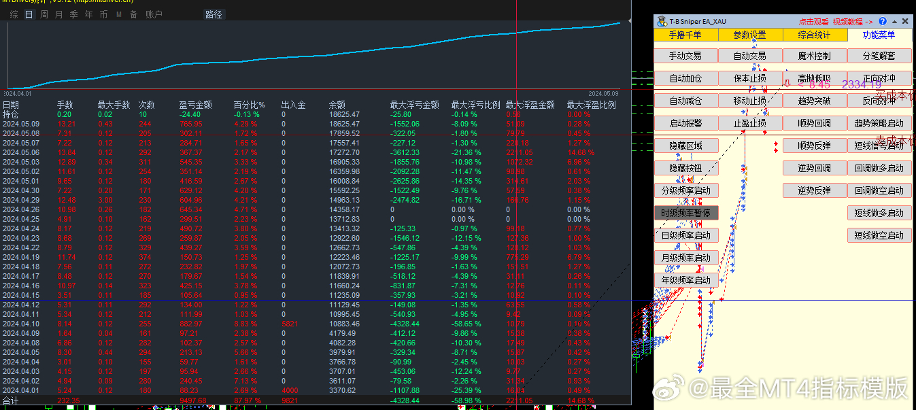
Task: Enable 自动交易 auto trading
Action: pos(749,56)
